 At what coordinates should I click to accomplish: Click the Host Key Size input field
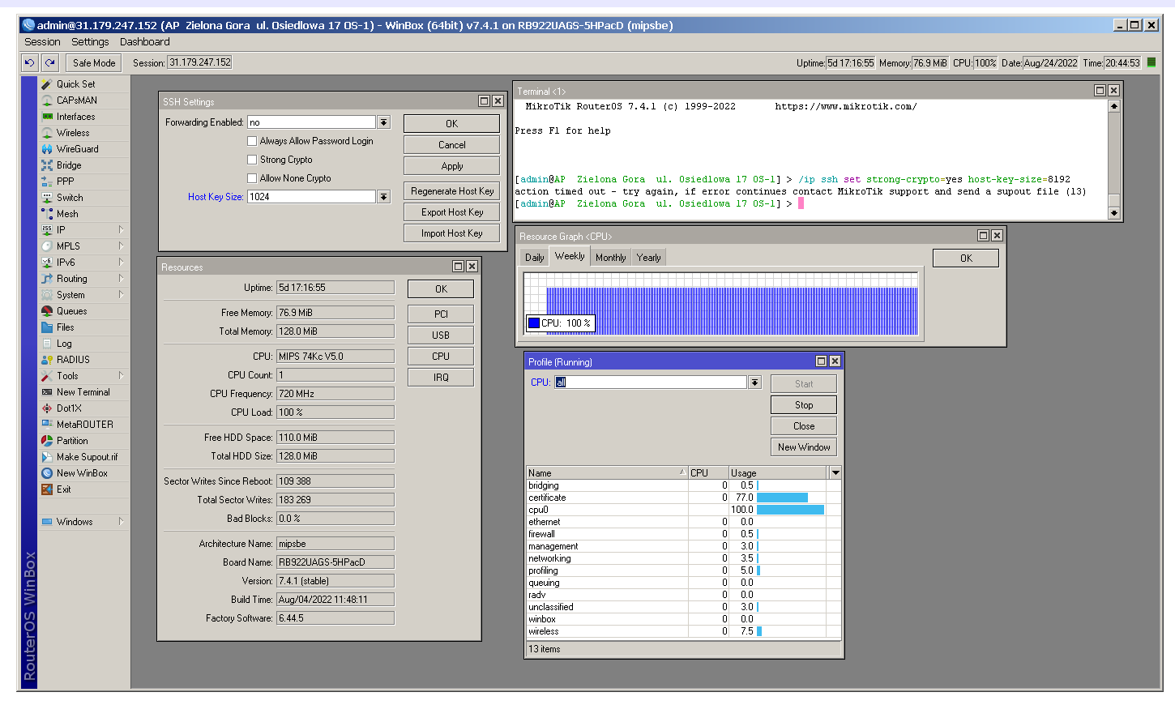click(312, 197)
